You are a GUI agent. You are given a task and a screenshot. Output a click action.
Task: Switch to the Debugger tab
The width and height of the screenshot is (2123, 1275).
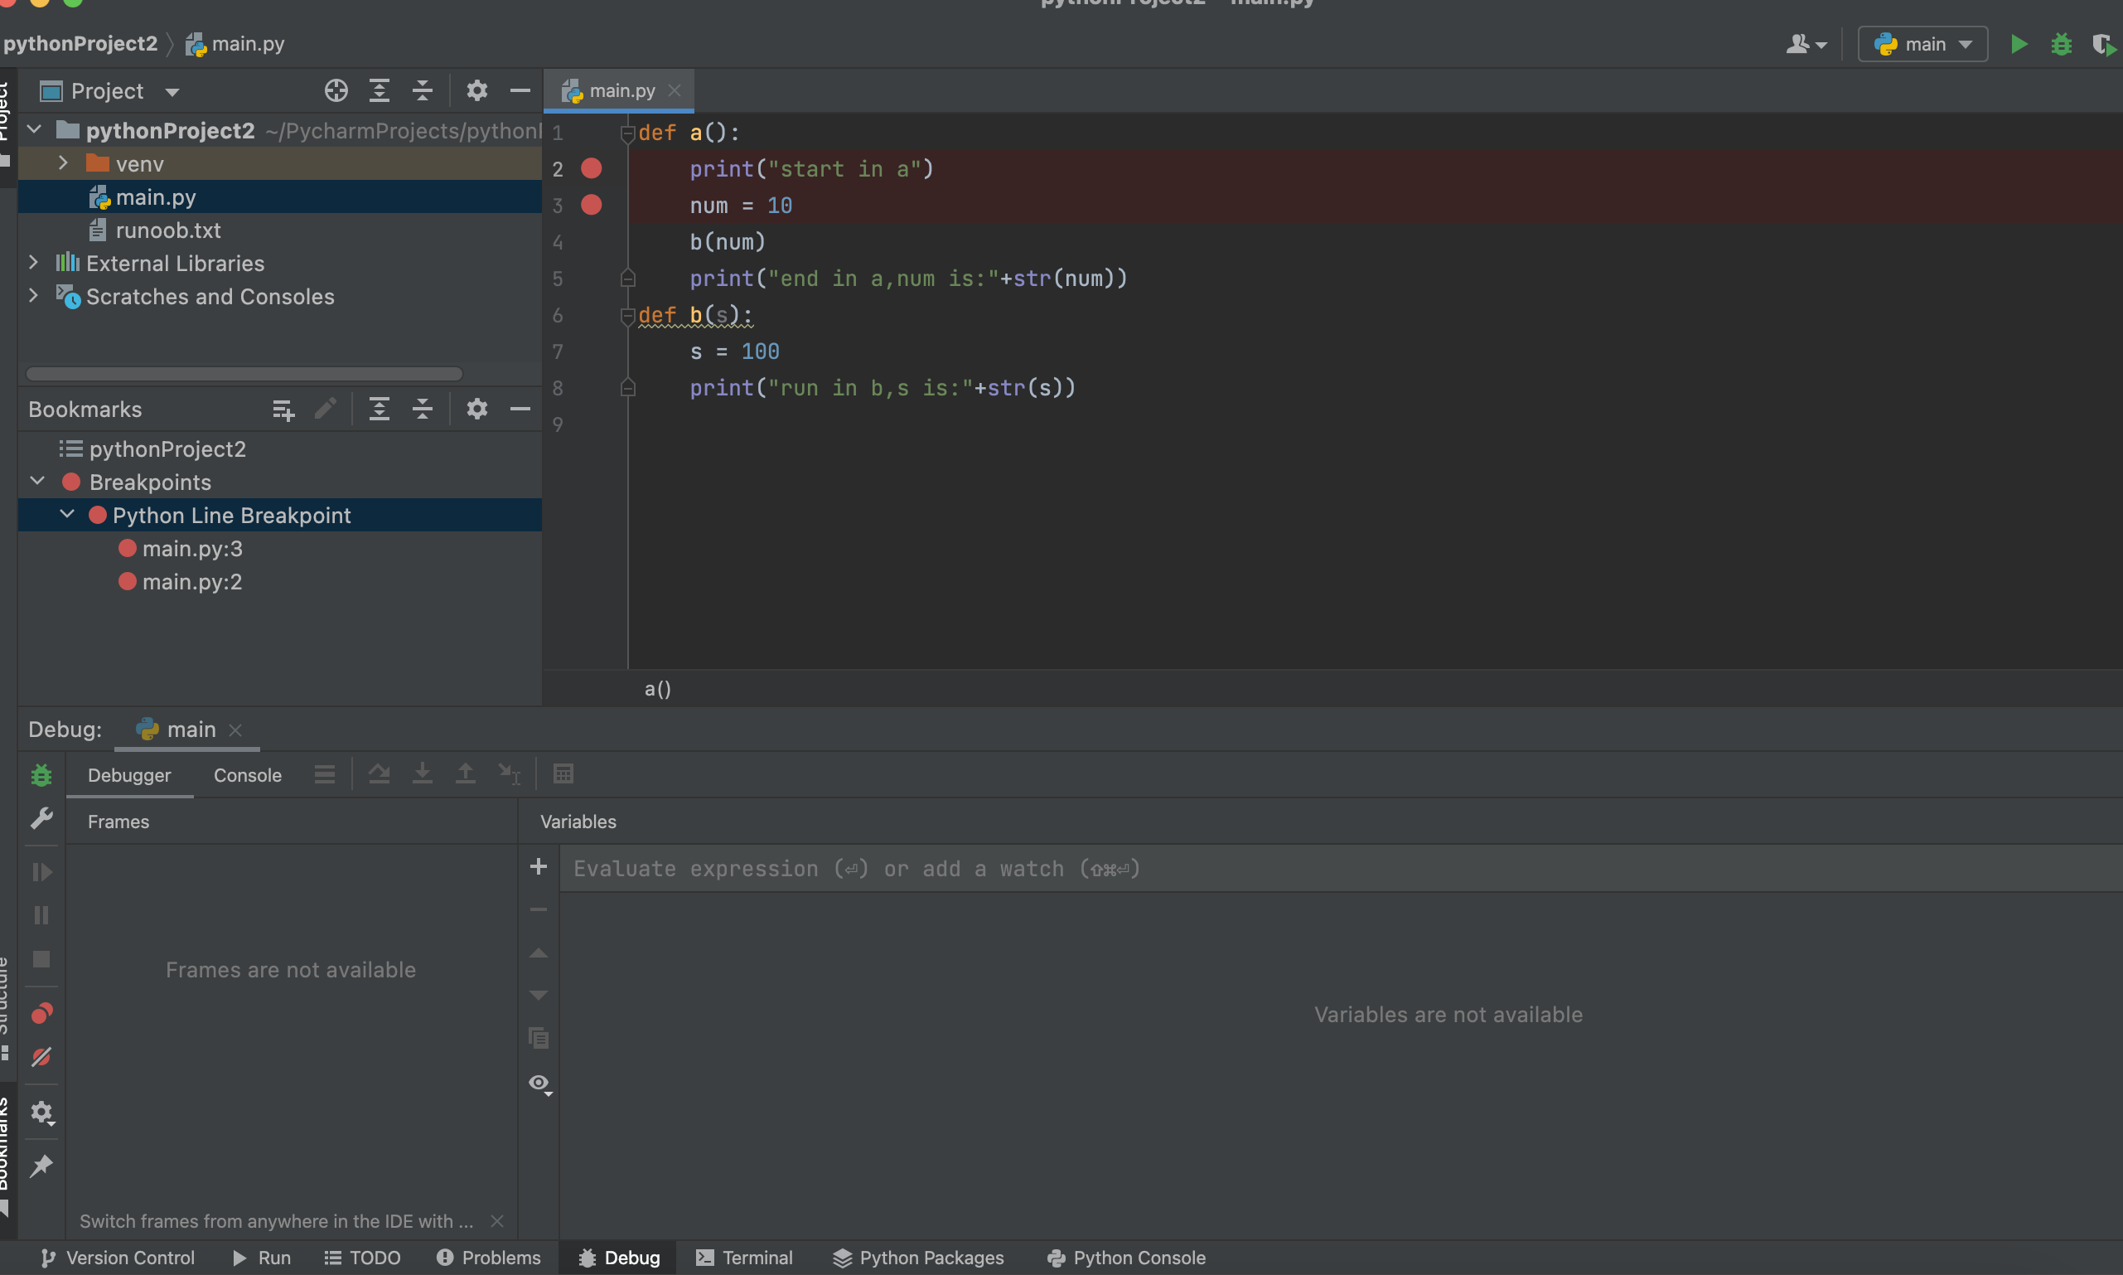[128, 775]
